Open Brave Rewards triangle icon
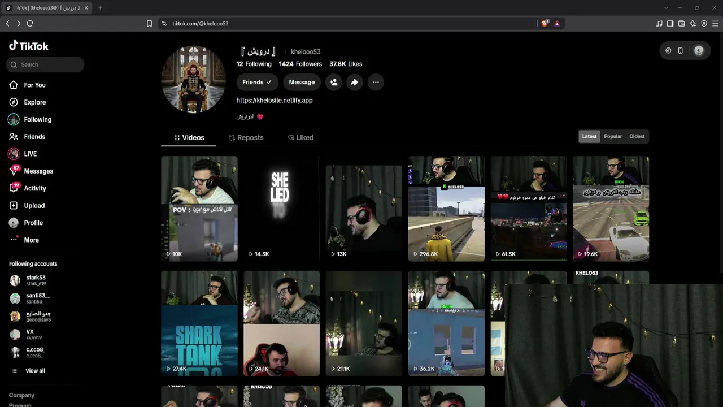This screenshot has height=407, width=723. pyautogui.click(x=557, y=24)
